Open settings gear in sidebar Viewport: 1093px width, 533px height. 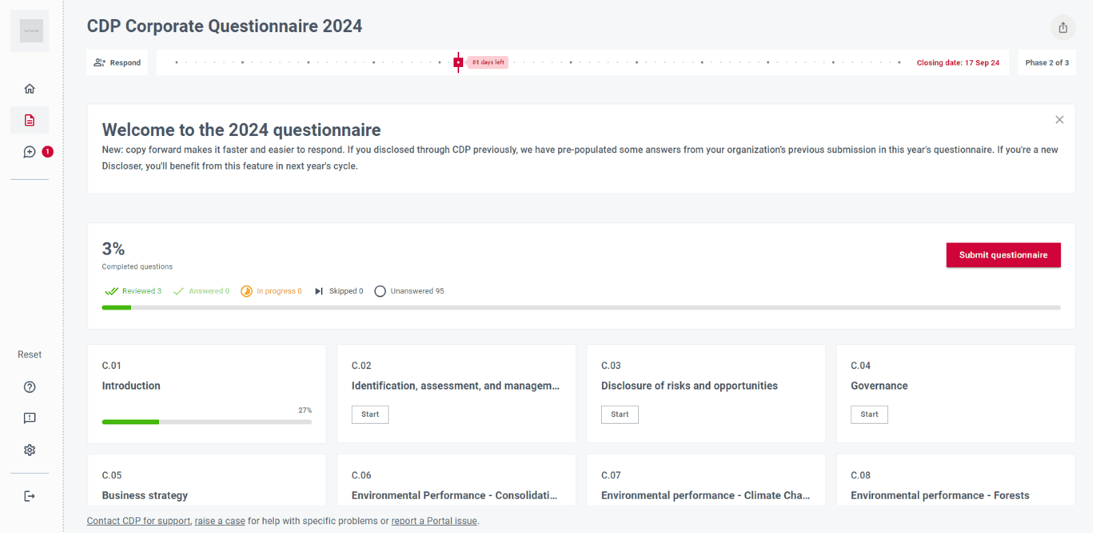(29, 450)
